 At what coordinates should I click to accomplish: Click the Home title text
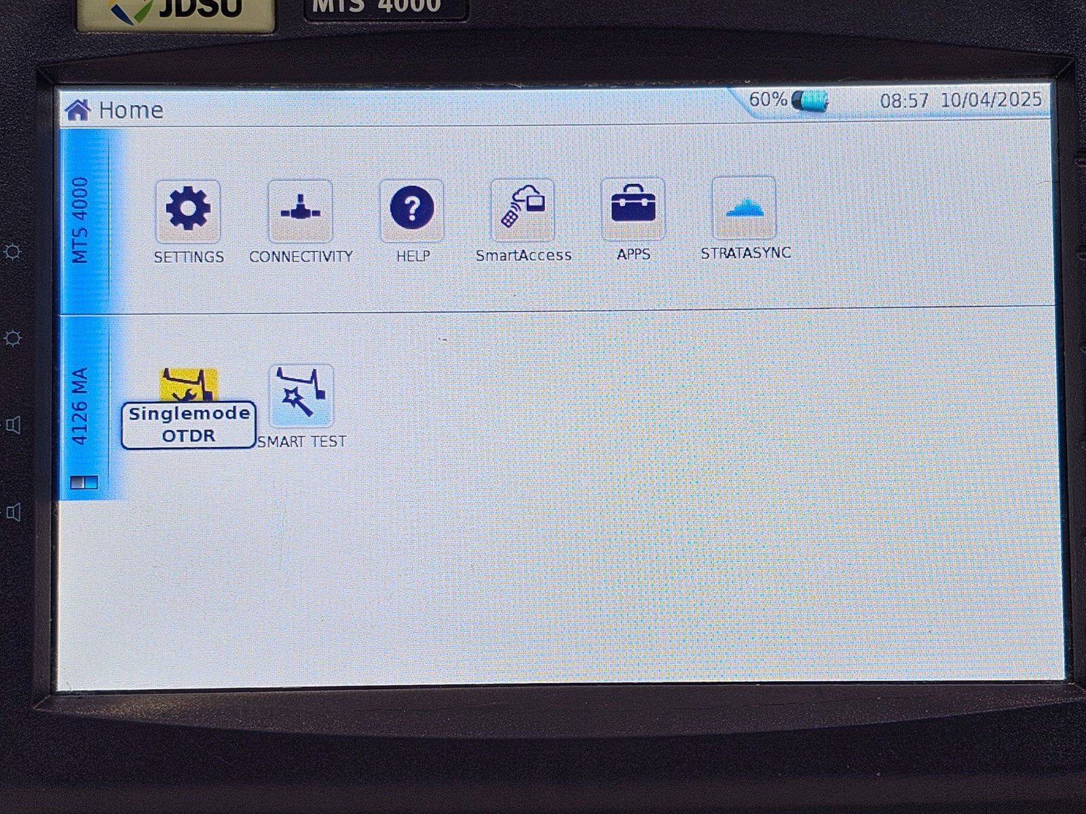(x=131, y=110)
